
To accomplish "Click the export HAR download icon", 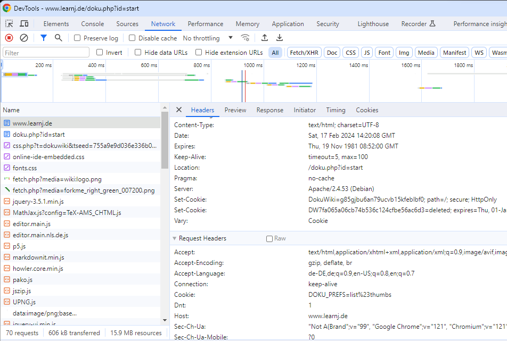I will click(279, 38).
